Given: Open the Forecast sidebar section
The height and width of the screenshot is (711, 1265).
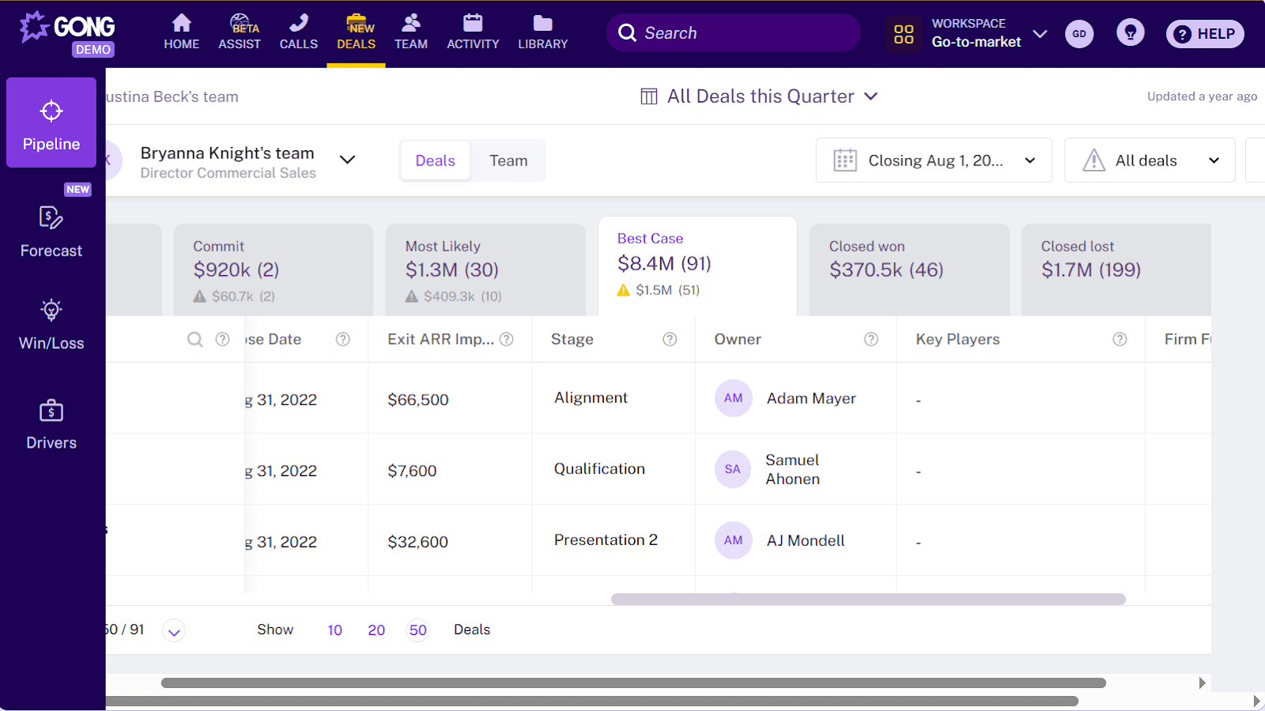Looking at the screenshot, I should pyautogui.click(x=51, y=232).
